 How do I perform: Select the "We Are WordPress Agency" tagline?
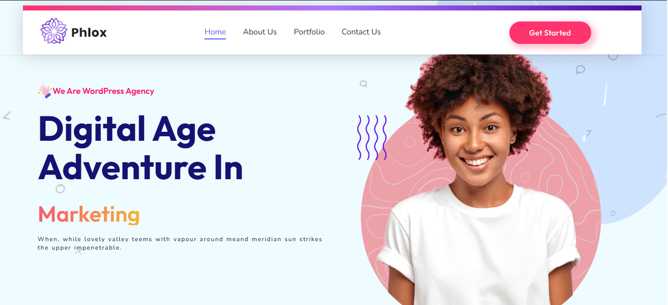[104, 91]
